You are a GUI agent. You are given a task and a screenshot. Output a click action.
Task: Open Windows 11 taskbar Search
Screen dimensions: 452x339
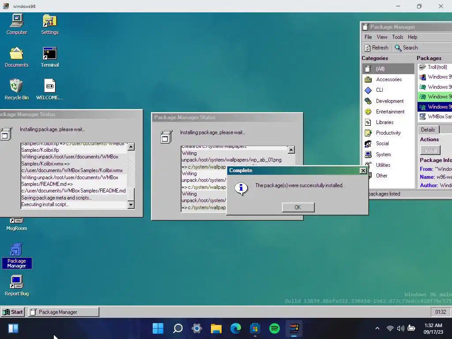tap(177, 328)
